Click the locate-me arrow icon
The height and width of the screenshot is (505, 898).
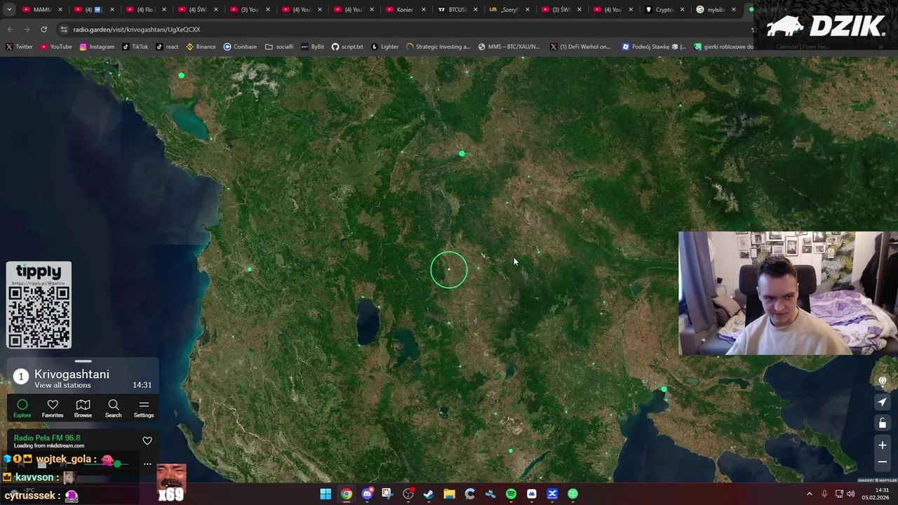pos(883,402)
